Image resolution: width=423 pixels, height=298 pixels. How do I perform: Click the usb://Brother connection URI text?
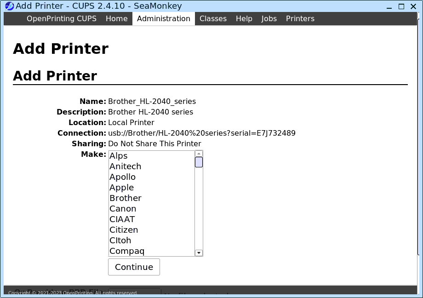click(x=202, y=133)
